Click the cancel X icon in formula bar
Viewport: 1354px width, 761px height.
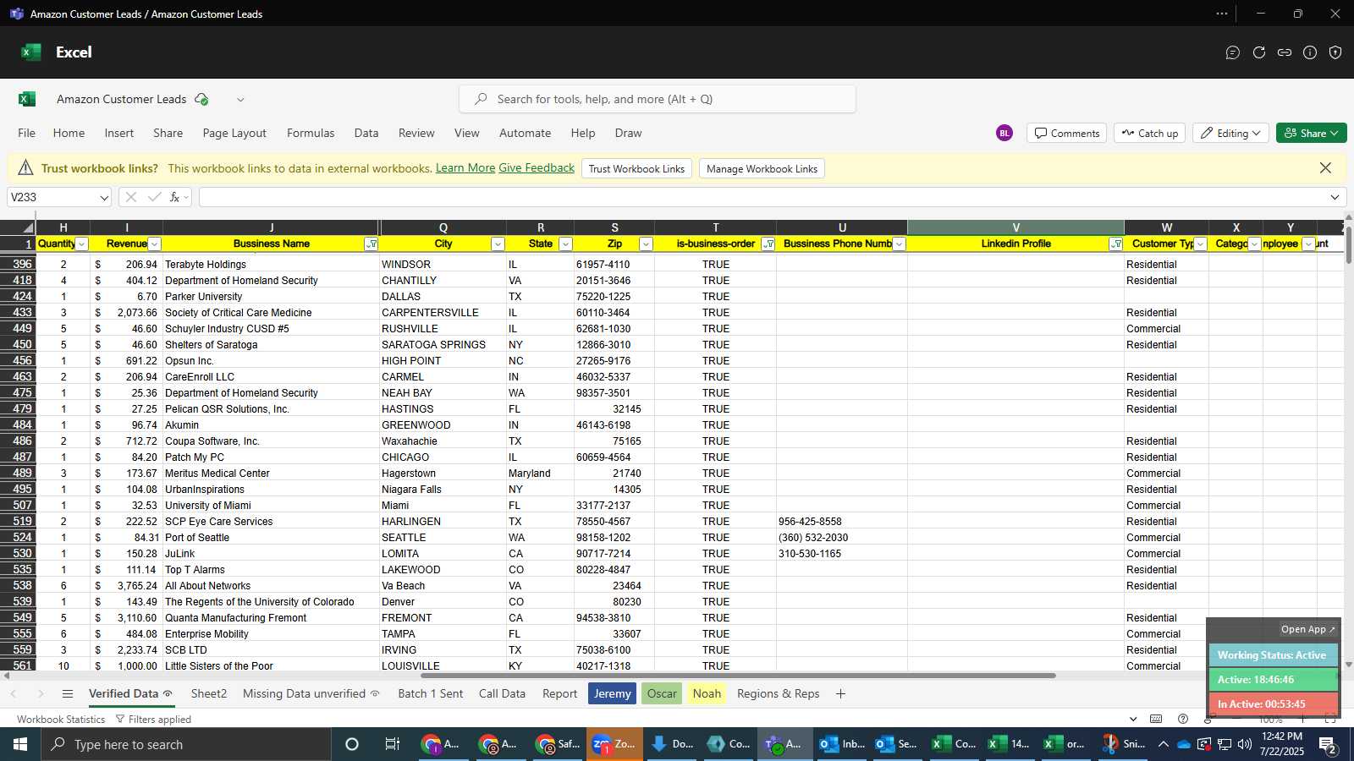(130, 197)
